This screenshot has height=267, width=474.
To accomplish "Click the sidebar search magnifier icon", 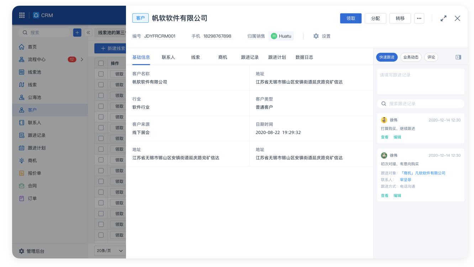I will (x=25, y=32).
